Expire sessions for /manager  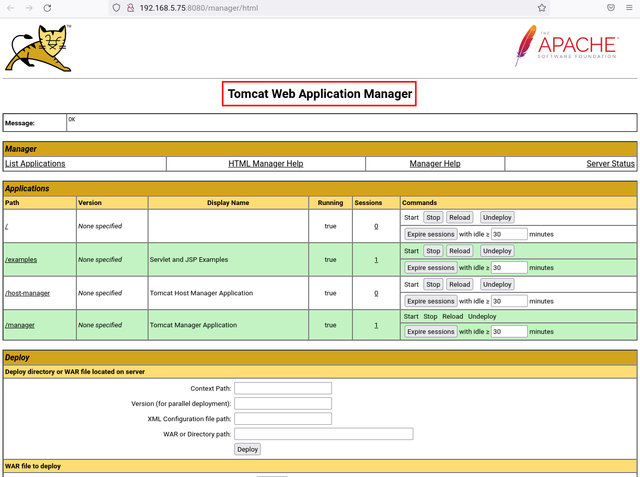coord(431,331)
